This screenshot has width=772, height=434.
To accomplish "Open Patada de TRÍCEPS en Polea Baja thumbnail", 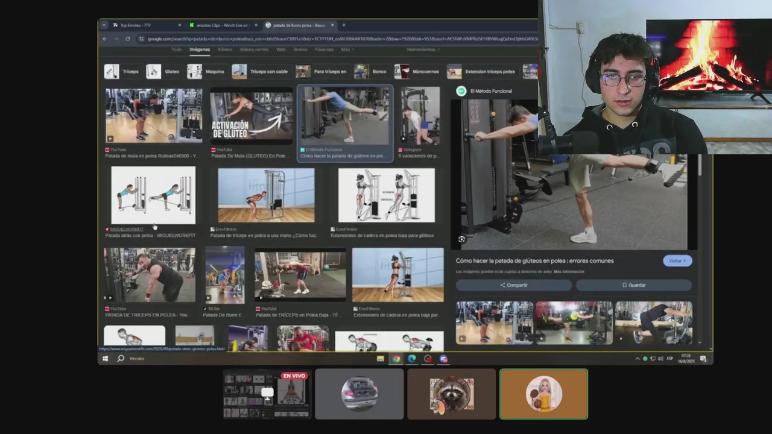I will coord(300,275).
